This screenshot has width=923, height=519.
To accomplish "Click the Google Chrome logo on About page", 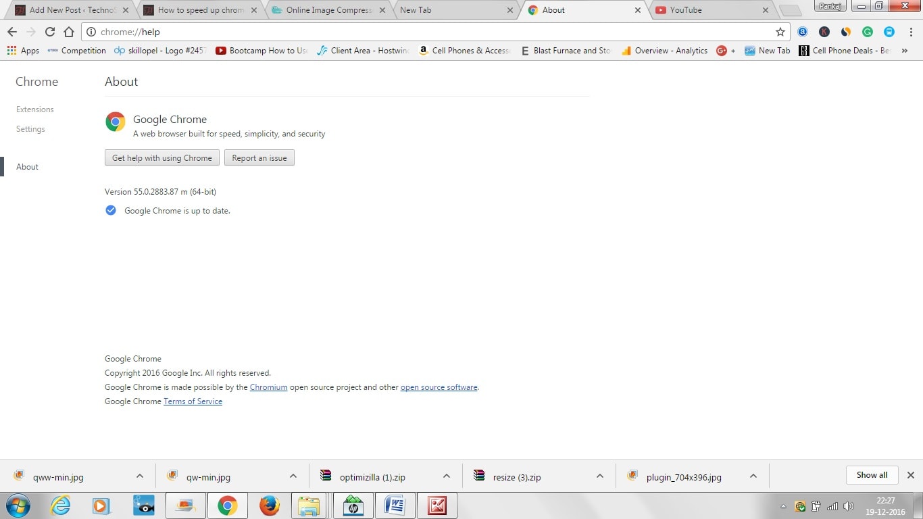I will point(116,122).
